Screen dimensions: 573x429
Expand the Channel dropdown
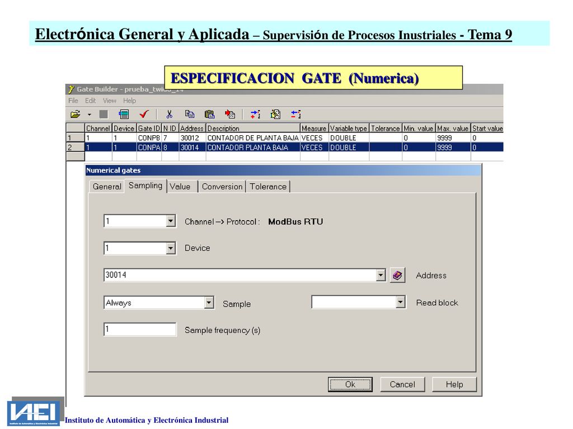170,221
